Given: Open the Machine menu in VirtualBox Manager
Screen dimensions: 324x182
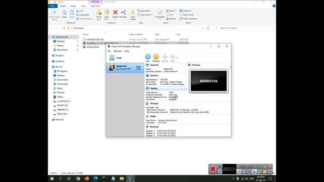Looking at the screenshot, I should [117, 51].
